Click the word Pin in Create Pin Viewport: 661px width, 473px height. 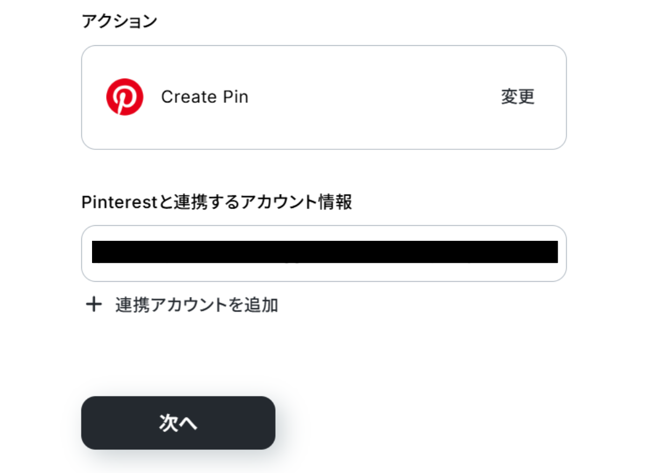coord(235,97)
